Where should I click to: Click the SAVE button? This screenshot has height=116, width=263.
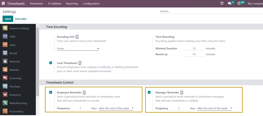click(8, 19)
